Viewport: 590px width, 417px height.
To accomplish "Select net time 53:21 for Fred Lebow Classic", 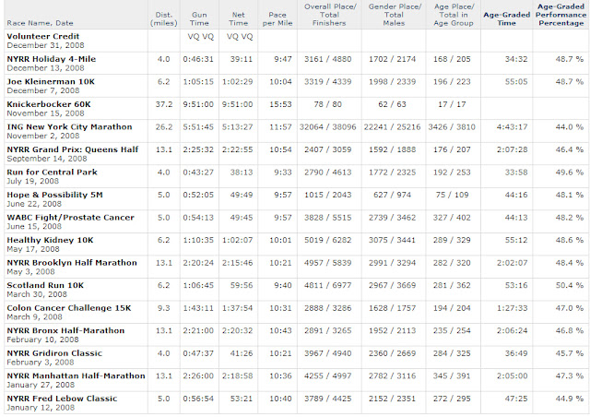I will click(242, 399).
